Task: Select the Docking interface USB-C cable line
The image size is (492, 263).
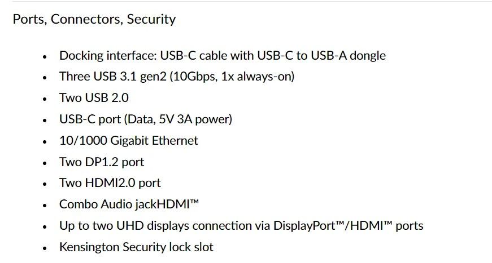Action: coord(223,56)
